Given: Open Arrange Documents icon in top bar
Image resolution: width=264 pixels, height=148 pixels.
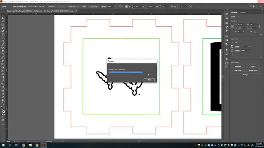Looking at the screenshot, I should (x=250, y=7).
